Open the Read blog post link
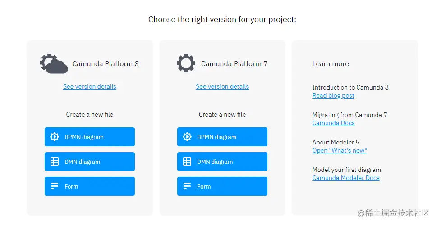 coord(333,96)
